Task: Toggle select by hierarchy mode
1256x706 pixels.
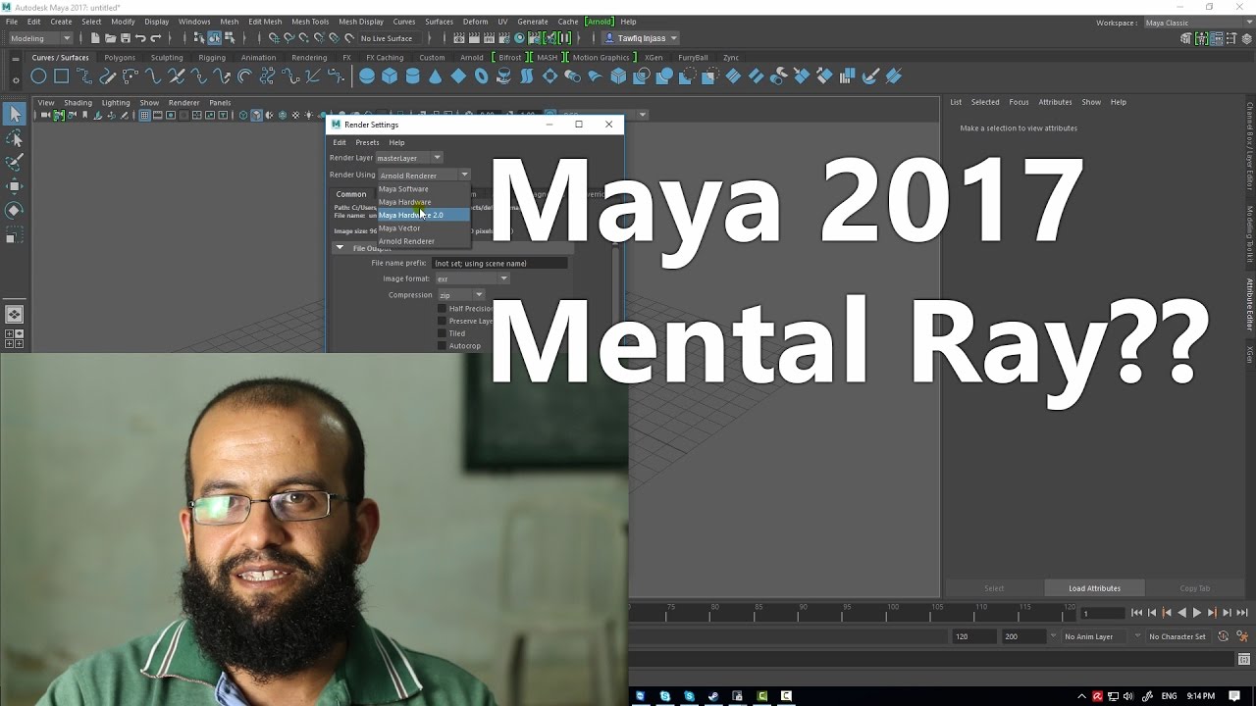Action: point(199,38)
